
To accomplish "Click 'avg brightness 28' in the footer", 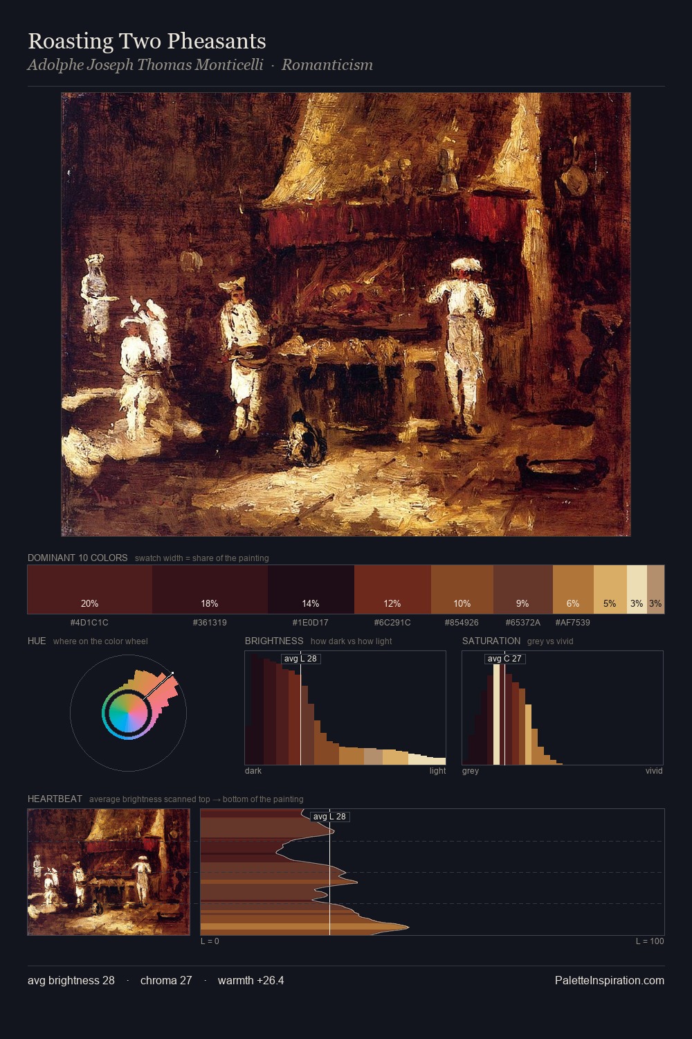I will tap(71, 980).
